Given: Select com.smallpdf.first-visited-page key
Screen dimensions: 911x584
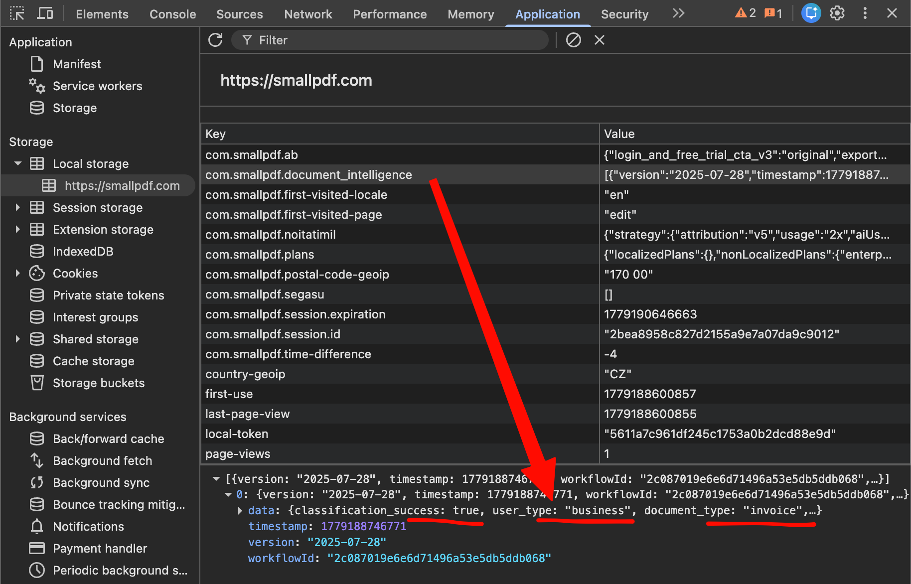Looking at the screenshot, I should (x=294, y=214).
